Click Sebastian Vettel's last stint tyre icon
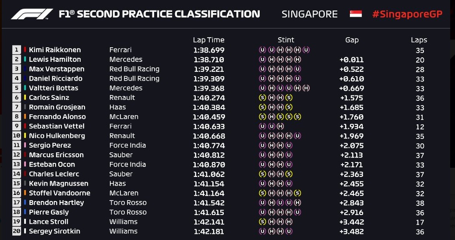The image size is (455, 240). (x=280, y=126)
